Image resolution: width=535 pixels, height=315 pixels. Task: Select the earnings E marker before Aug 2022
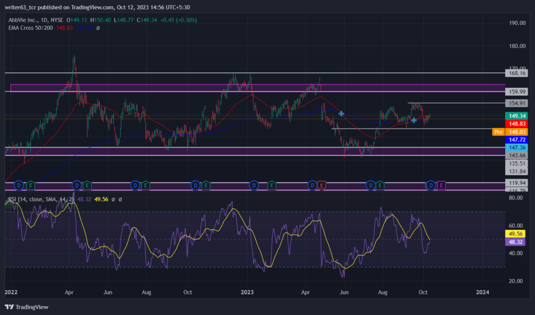[x=146, y=185]
